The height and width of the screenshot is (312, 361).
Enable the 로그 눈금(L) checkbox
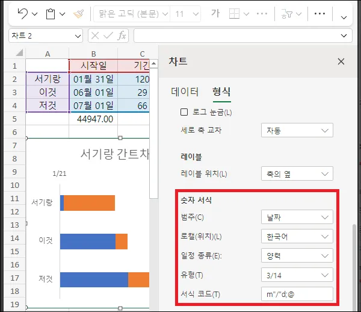pos(184,112)
